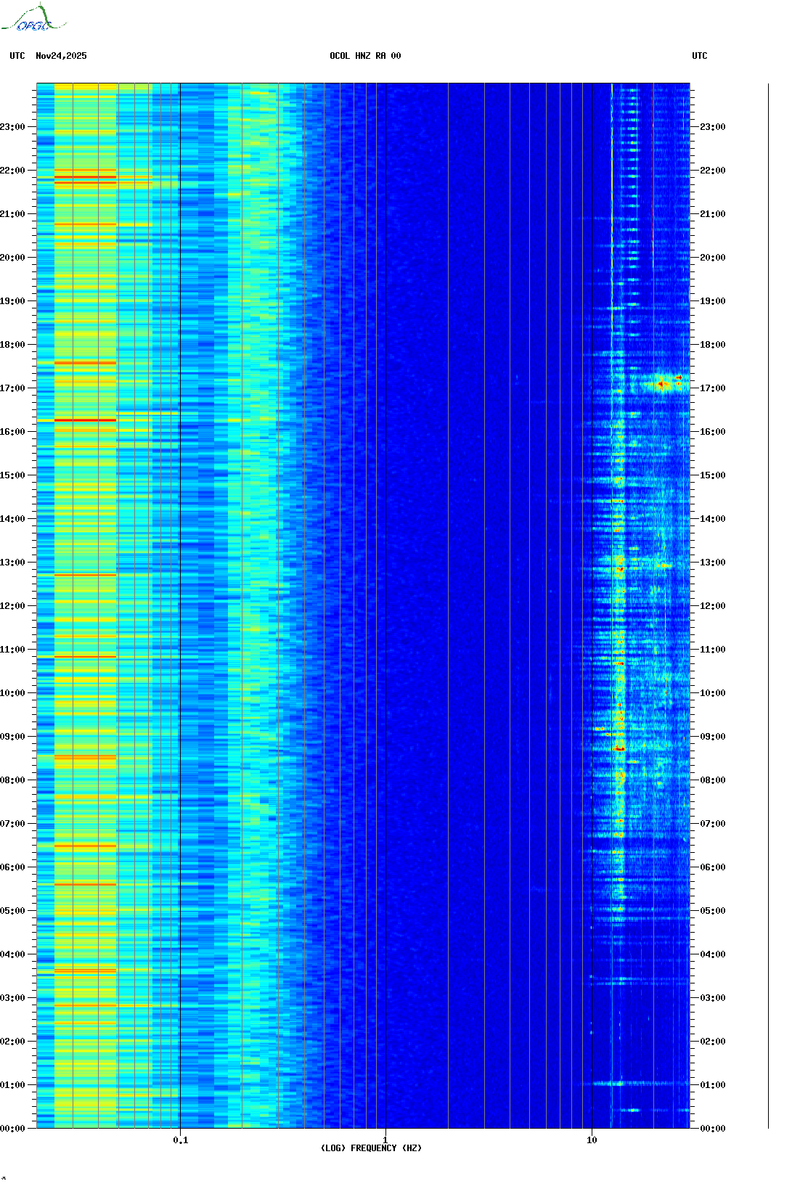Select 13:00 on the right time axis
The height and width of the screenshot is (1186, 800).
coord(713,563)
